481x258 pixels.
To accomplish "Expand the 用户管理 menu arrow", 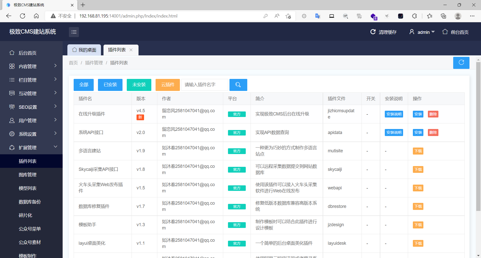I will click(x=56, y=120).
